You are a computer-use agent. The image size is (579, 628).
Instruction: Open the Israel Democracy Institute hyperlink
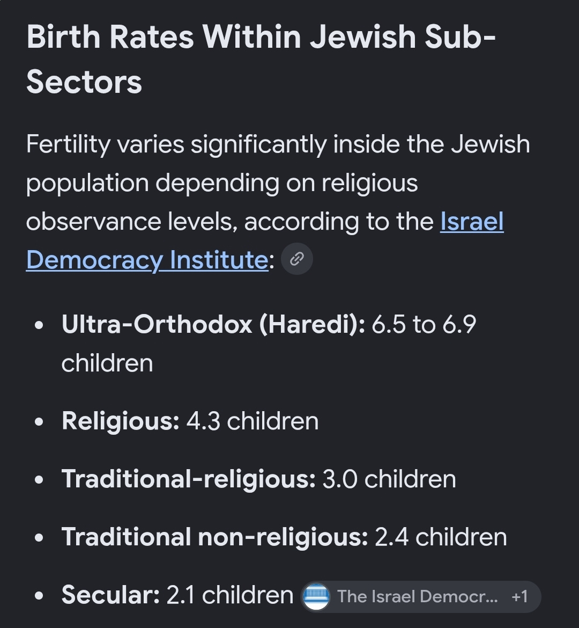(265, 240)
